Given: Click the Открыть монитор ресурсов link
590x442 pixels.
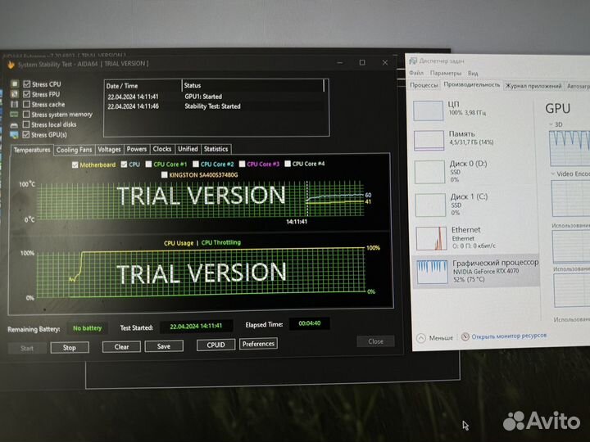Looking at the screenshot, I should 509,336.
